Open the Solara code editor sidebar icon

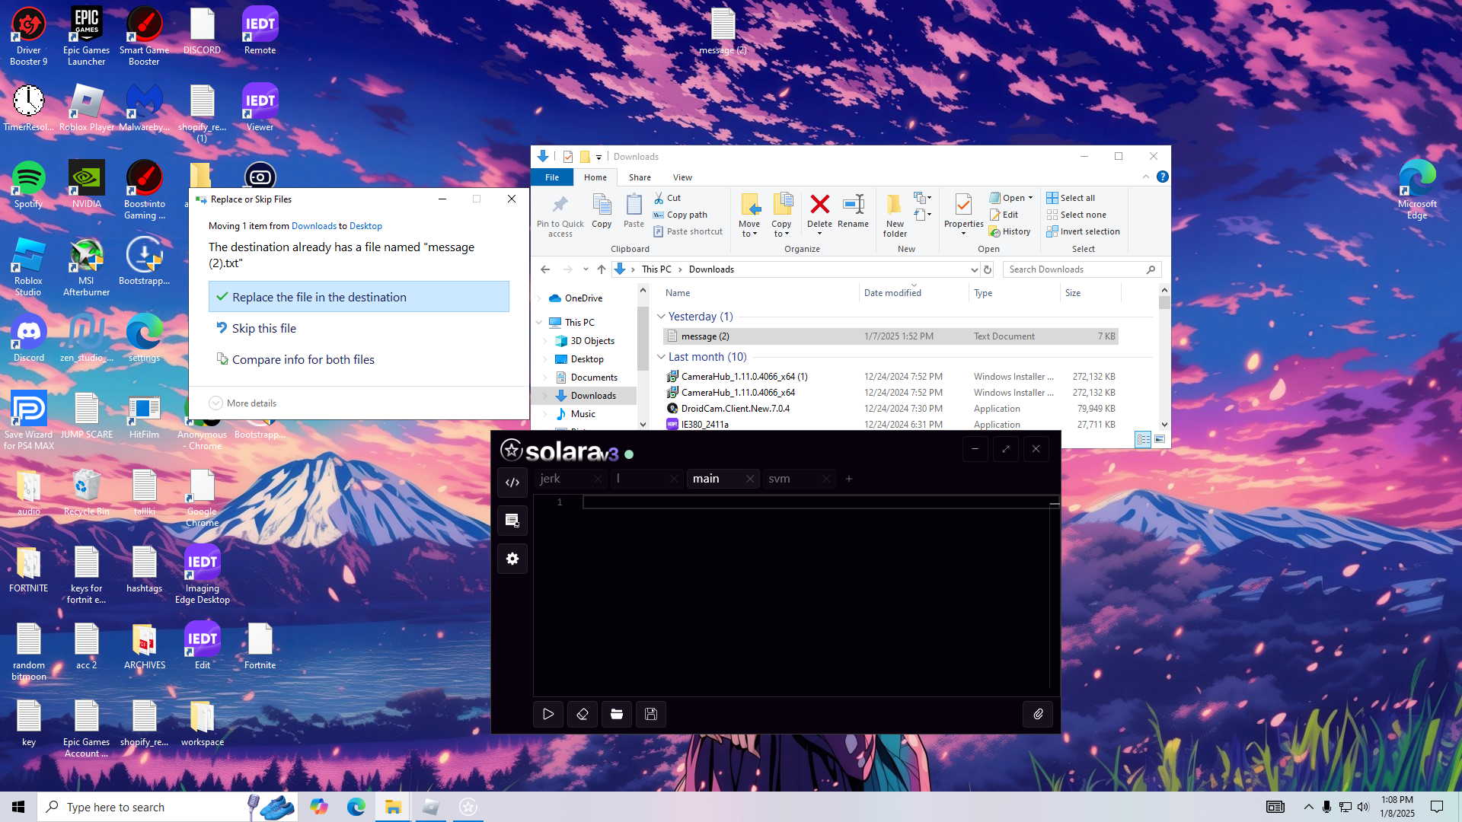(512, 482)
